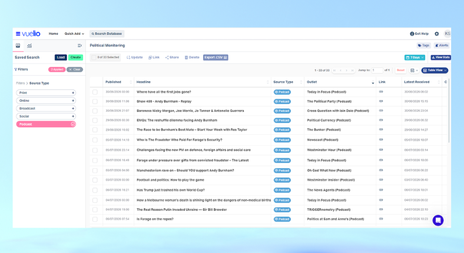Open link icon for The Bunker row
The width and height of the screenshot is (464, 253).
point(381,129)
